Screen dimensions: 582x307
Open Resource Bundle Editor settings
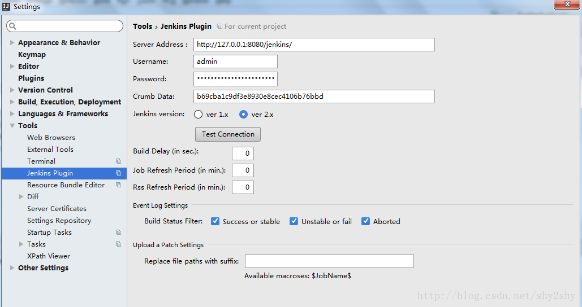(66, 185)
